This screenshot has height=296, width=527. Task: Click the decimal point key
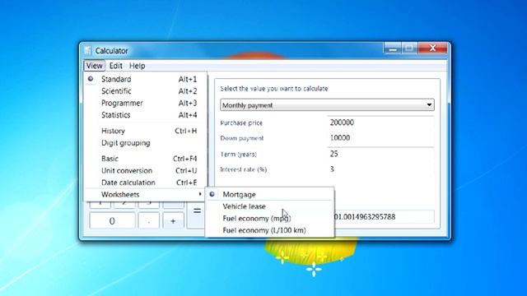click(148, 221)
